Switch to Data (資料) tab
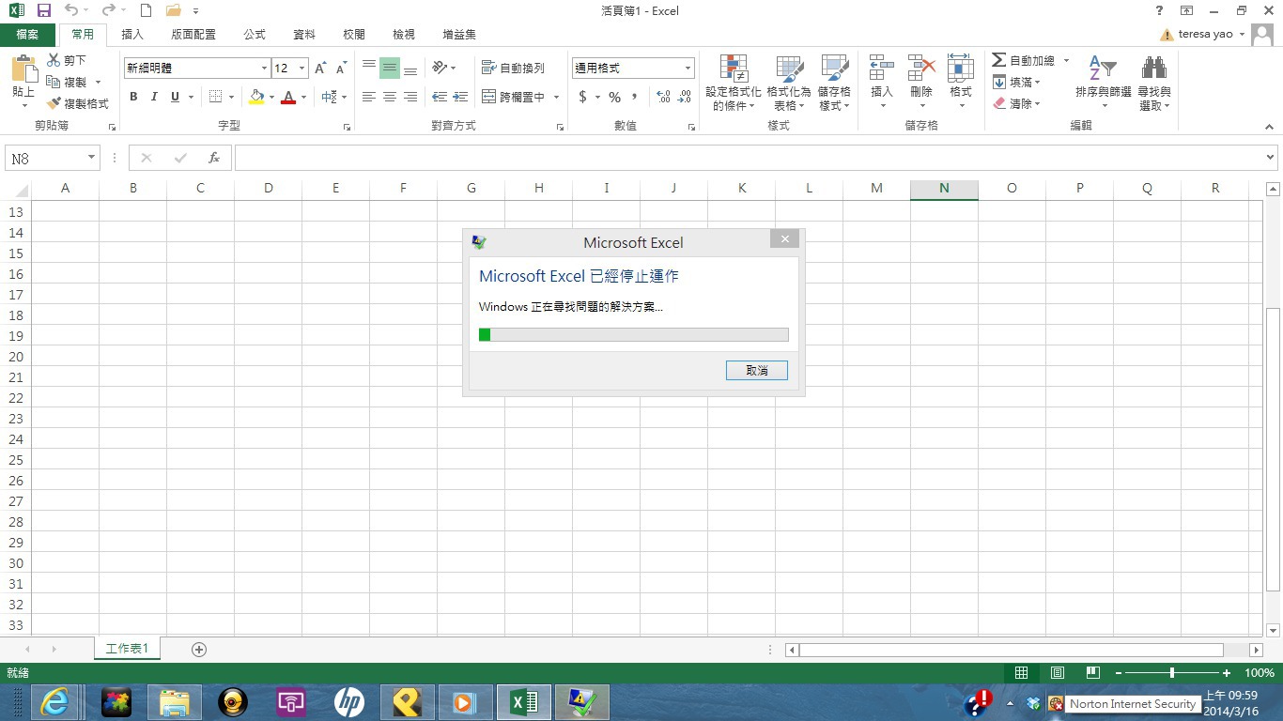Image resolution: width=1283 pixels, height=721 pixels. [304, 35]
